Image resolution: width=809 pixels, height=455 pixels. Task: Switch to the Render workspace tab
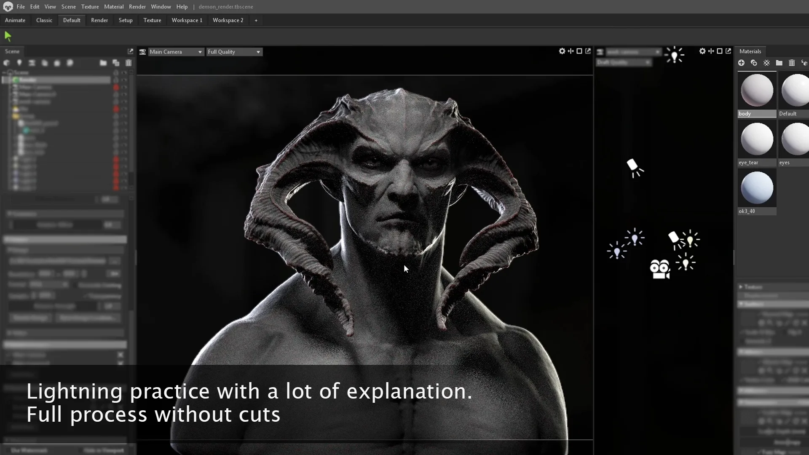click(x=99, y=20)
